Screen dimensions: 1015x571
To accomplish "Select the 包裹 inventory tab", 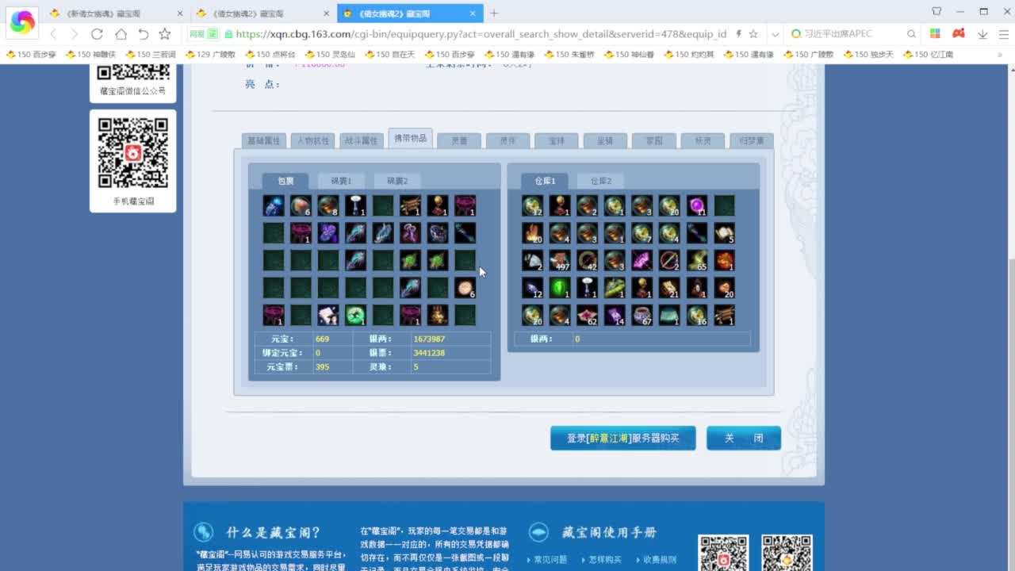I will click(285, 181).
